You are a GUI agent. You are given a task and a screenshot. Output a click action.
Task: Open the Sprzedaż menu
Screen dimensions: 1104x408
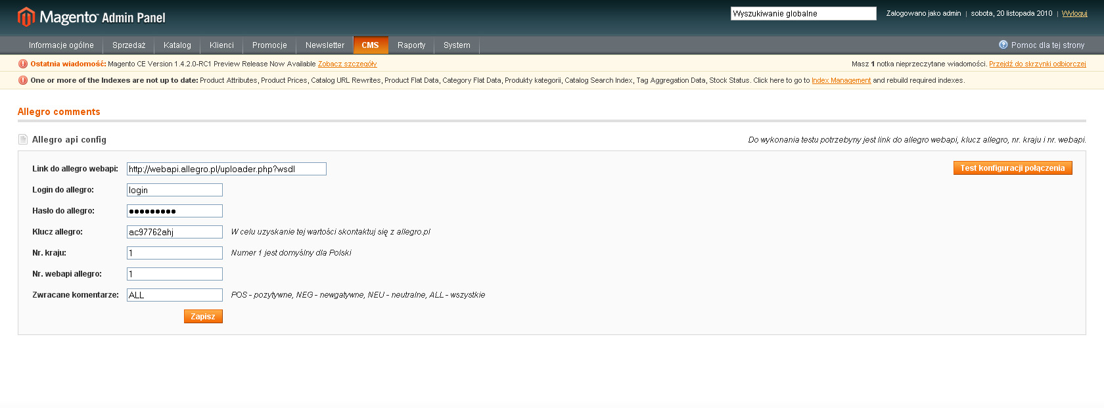(129, 45)
